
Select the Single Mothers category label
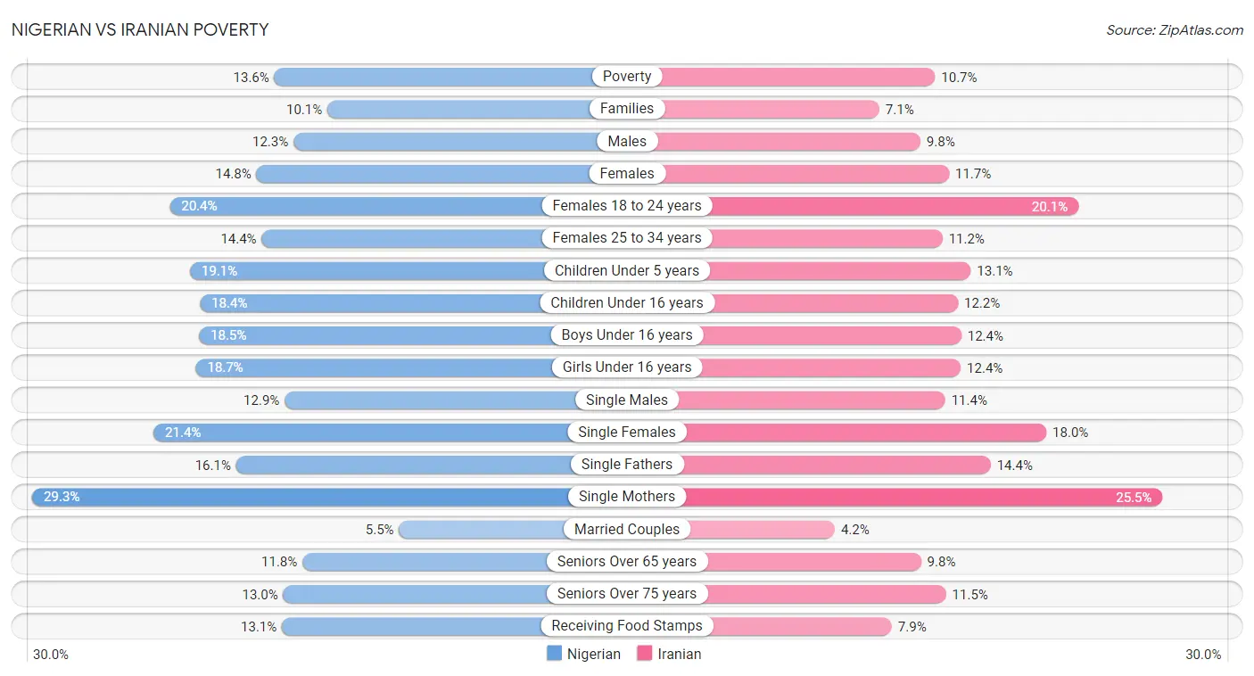[627, 497]
